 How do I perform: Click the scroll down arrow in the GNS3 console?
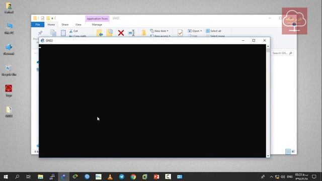point(268,156)
